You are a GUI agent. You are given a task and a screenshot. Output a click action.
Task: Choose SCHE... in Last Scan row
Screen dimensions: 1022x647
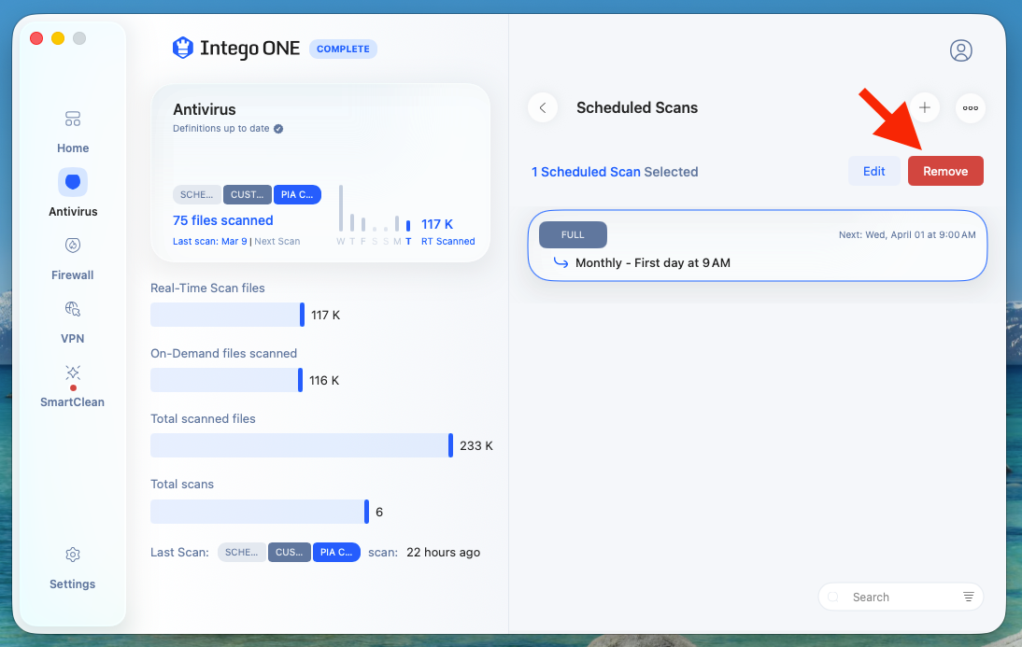point(242,552)
